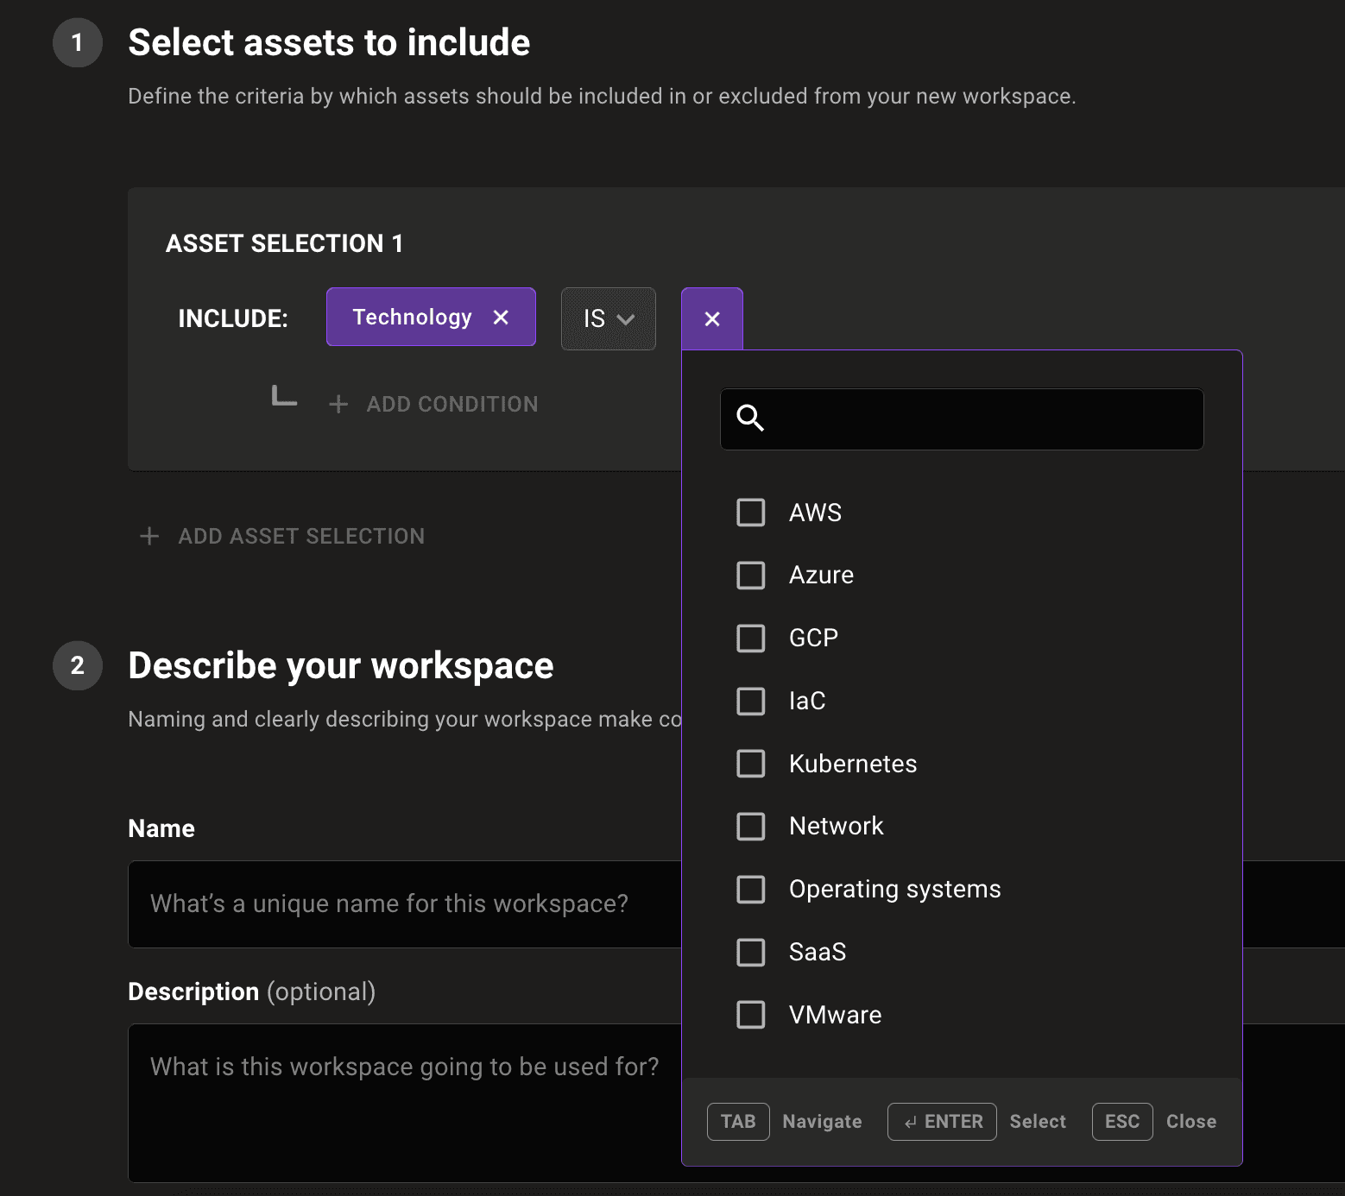1345x1196 pixels.
Task: Click the nested condition corner icon
Action: coord(283,398)
